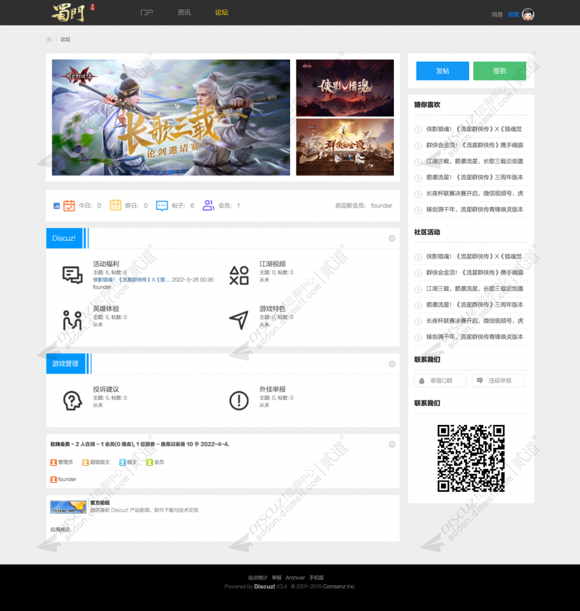
Task: Open 江湖三载 article in 猜你喜欢
Action: (x=475, y=161)
